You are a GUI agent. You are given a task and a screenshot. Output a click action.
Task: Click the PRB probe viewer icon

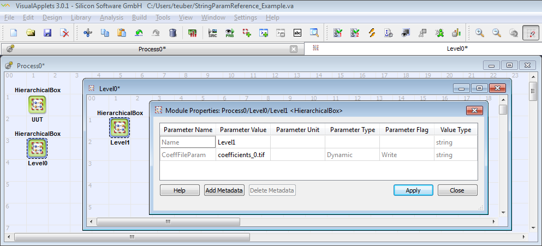[230, 33]
